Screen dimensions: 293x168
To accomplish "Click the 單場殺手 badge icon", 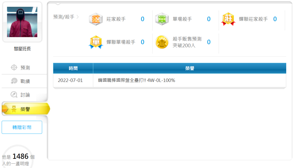I will [162, 19].
